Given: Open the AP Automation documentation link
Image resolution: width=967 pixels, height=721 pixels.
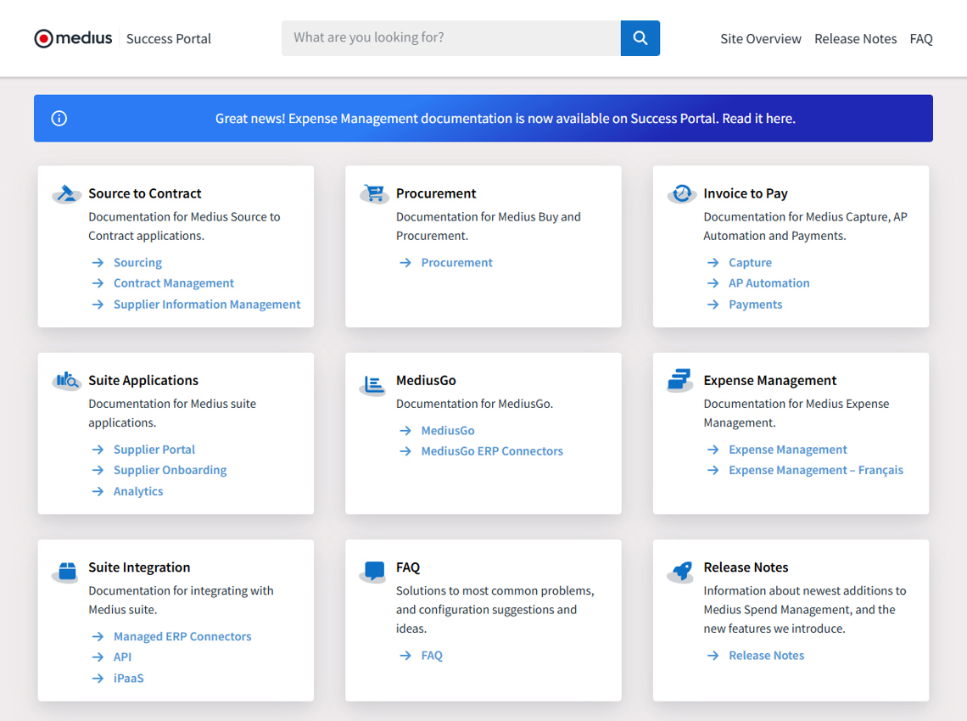Looking at the screenshot, I should (769, 282).
